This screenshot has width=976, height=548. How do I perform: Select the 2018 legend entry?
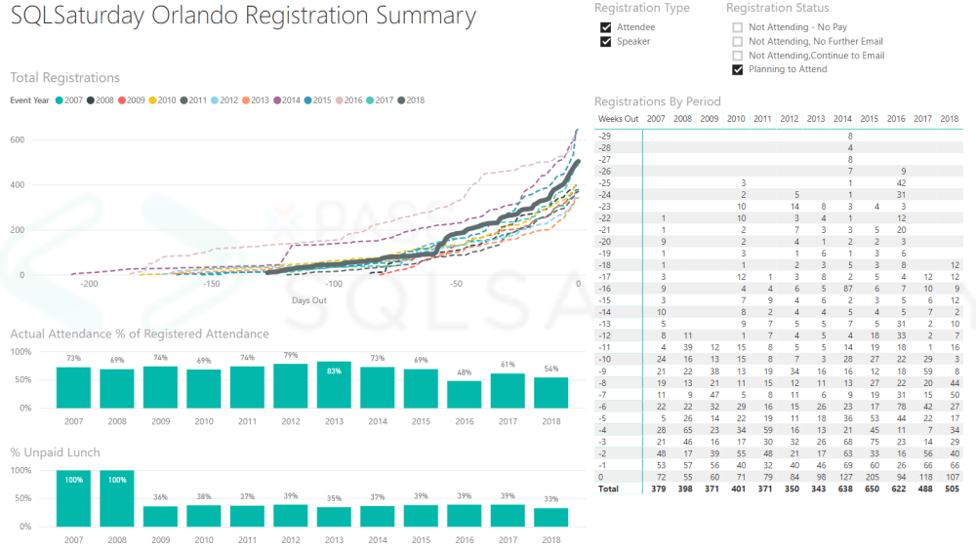tap(401, 100)
